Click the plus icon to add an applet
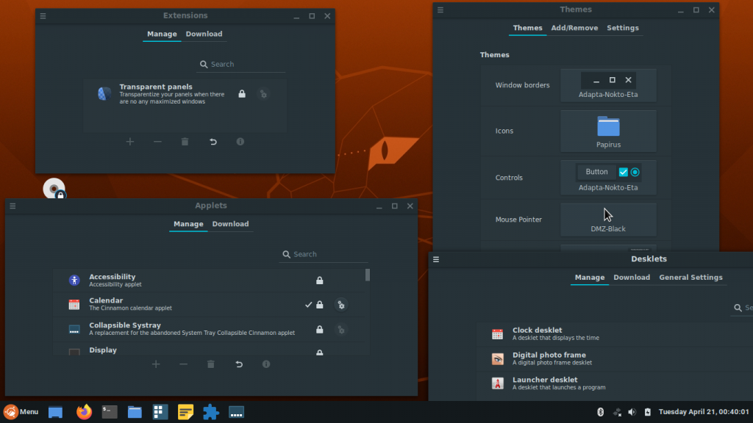Screen dimensions: 753x423 coord(155,364)
